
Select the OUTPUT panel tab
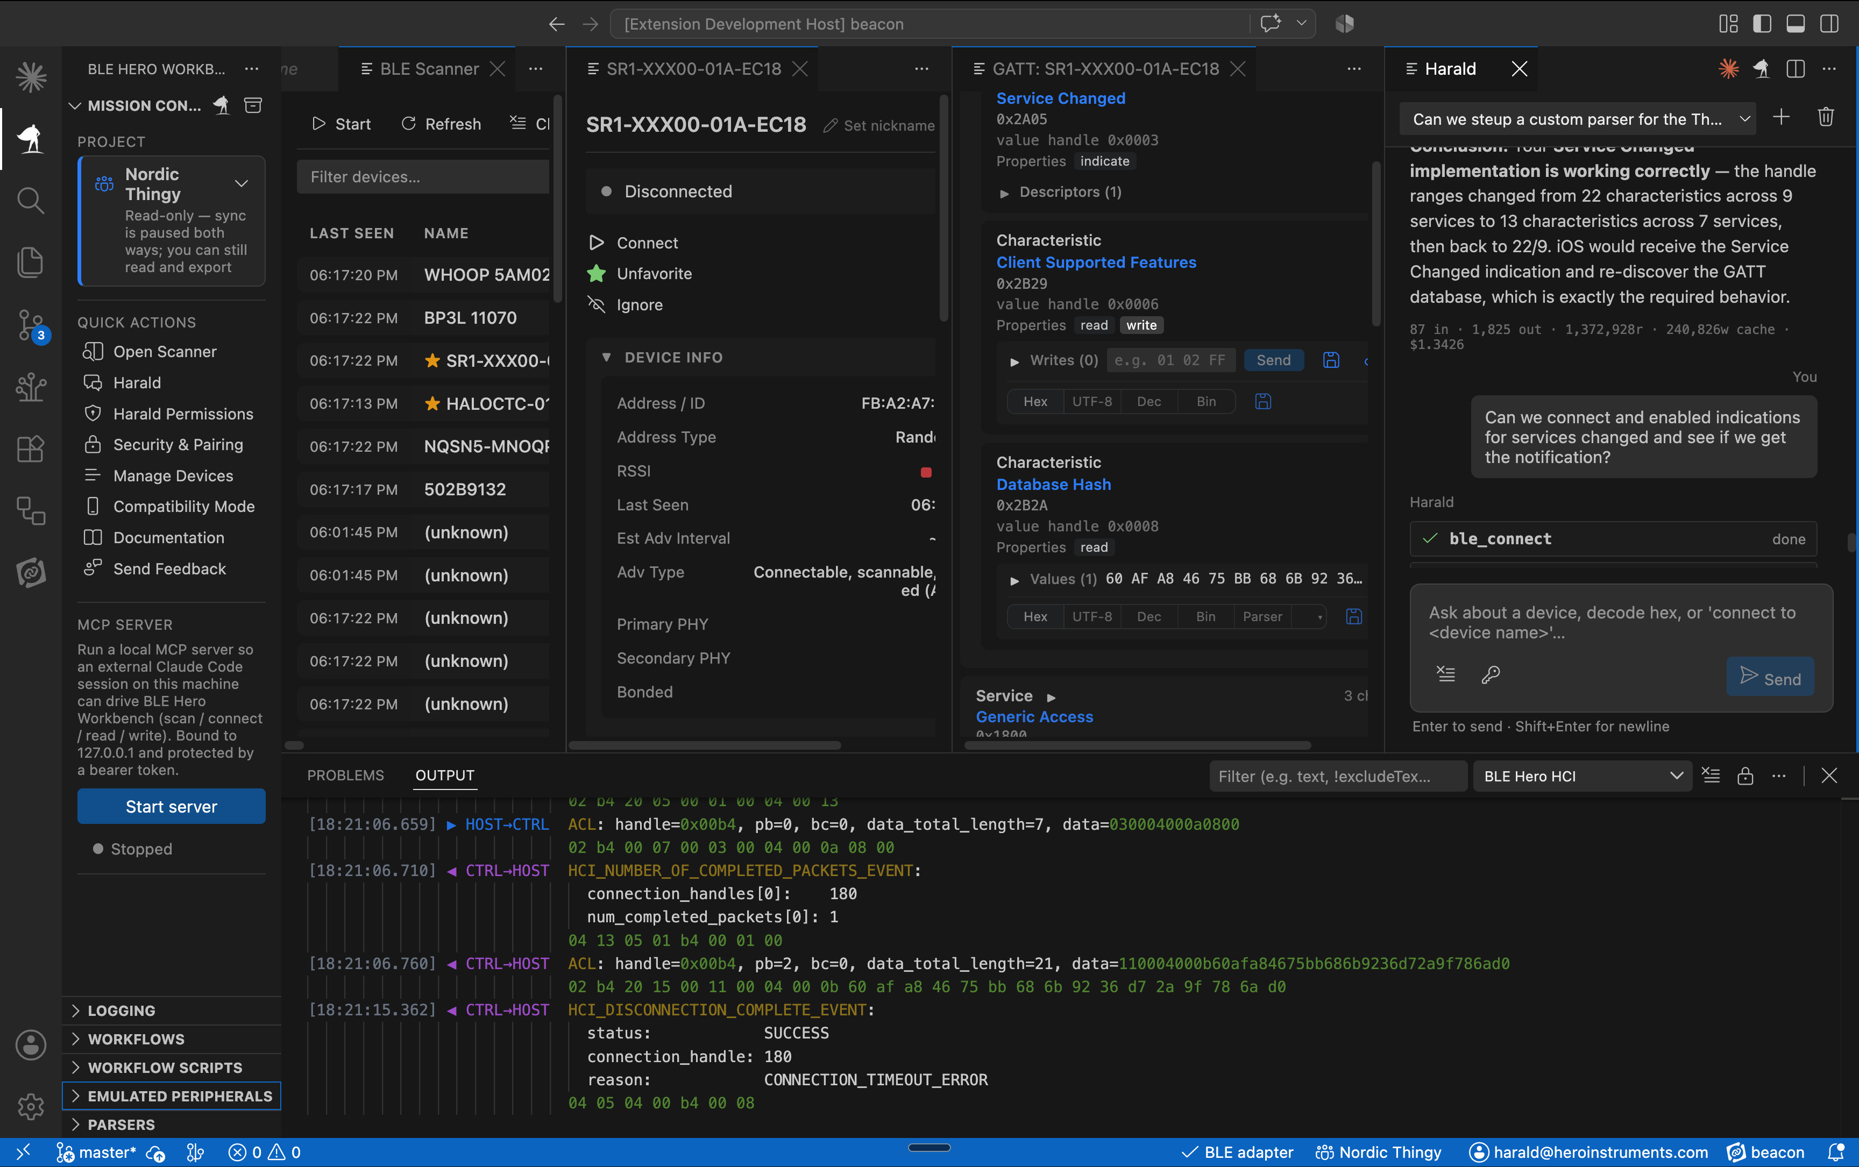[445, 775]
